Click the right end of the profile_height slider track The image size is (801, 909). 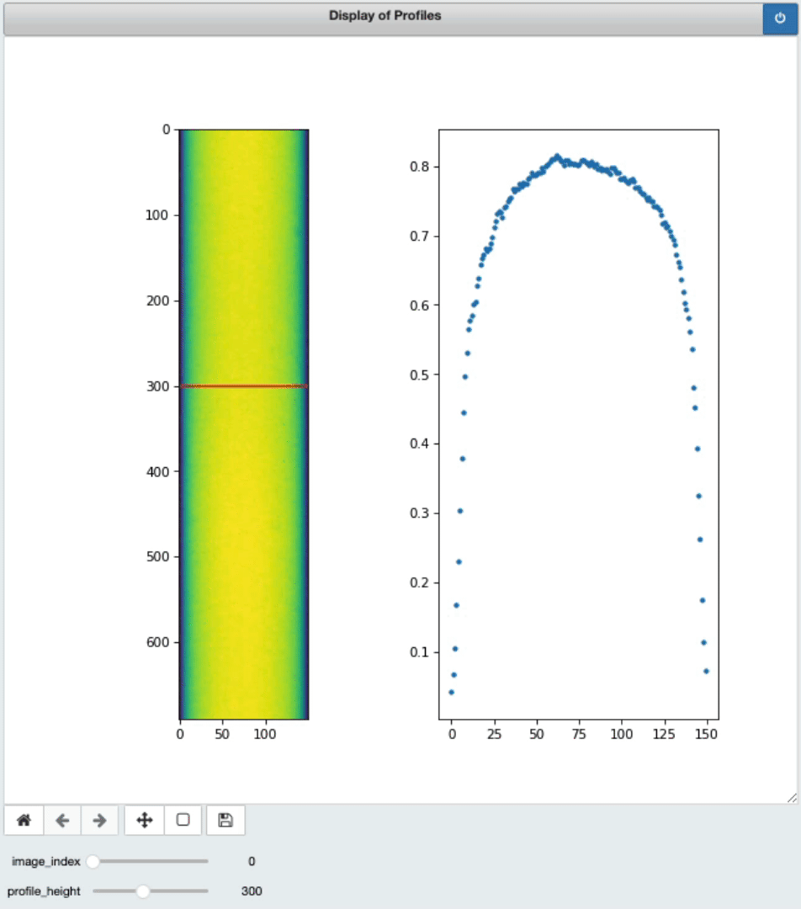pyautogui.click(x=205, y=891)
